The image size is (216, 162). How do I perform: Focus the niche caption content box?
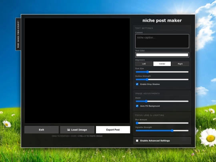point(162,41)
